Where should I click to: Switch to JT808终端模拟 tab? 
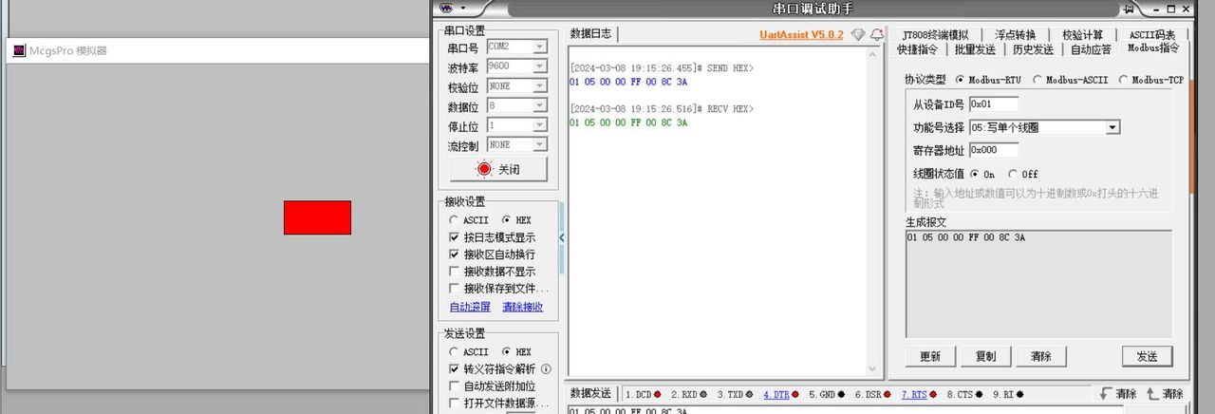pyautogui.click(x=935, y=35)
